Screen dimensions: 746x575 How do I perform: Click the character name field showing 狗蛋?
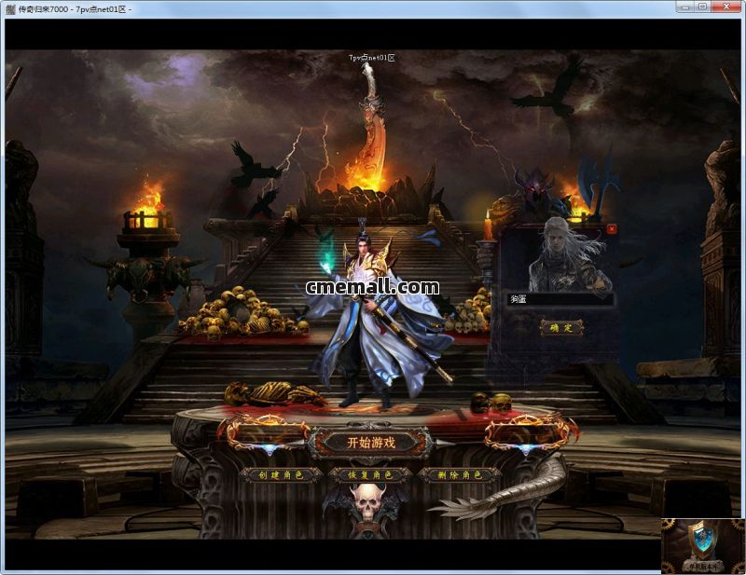click(x=560, y=299)
